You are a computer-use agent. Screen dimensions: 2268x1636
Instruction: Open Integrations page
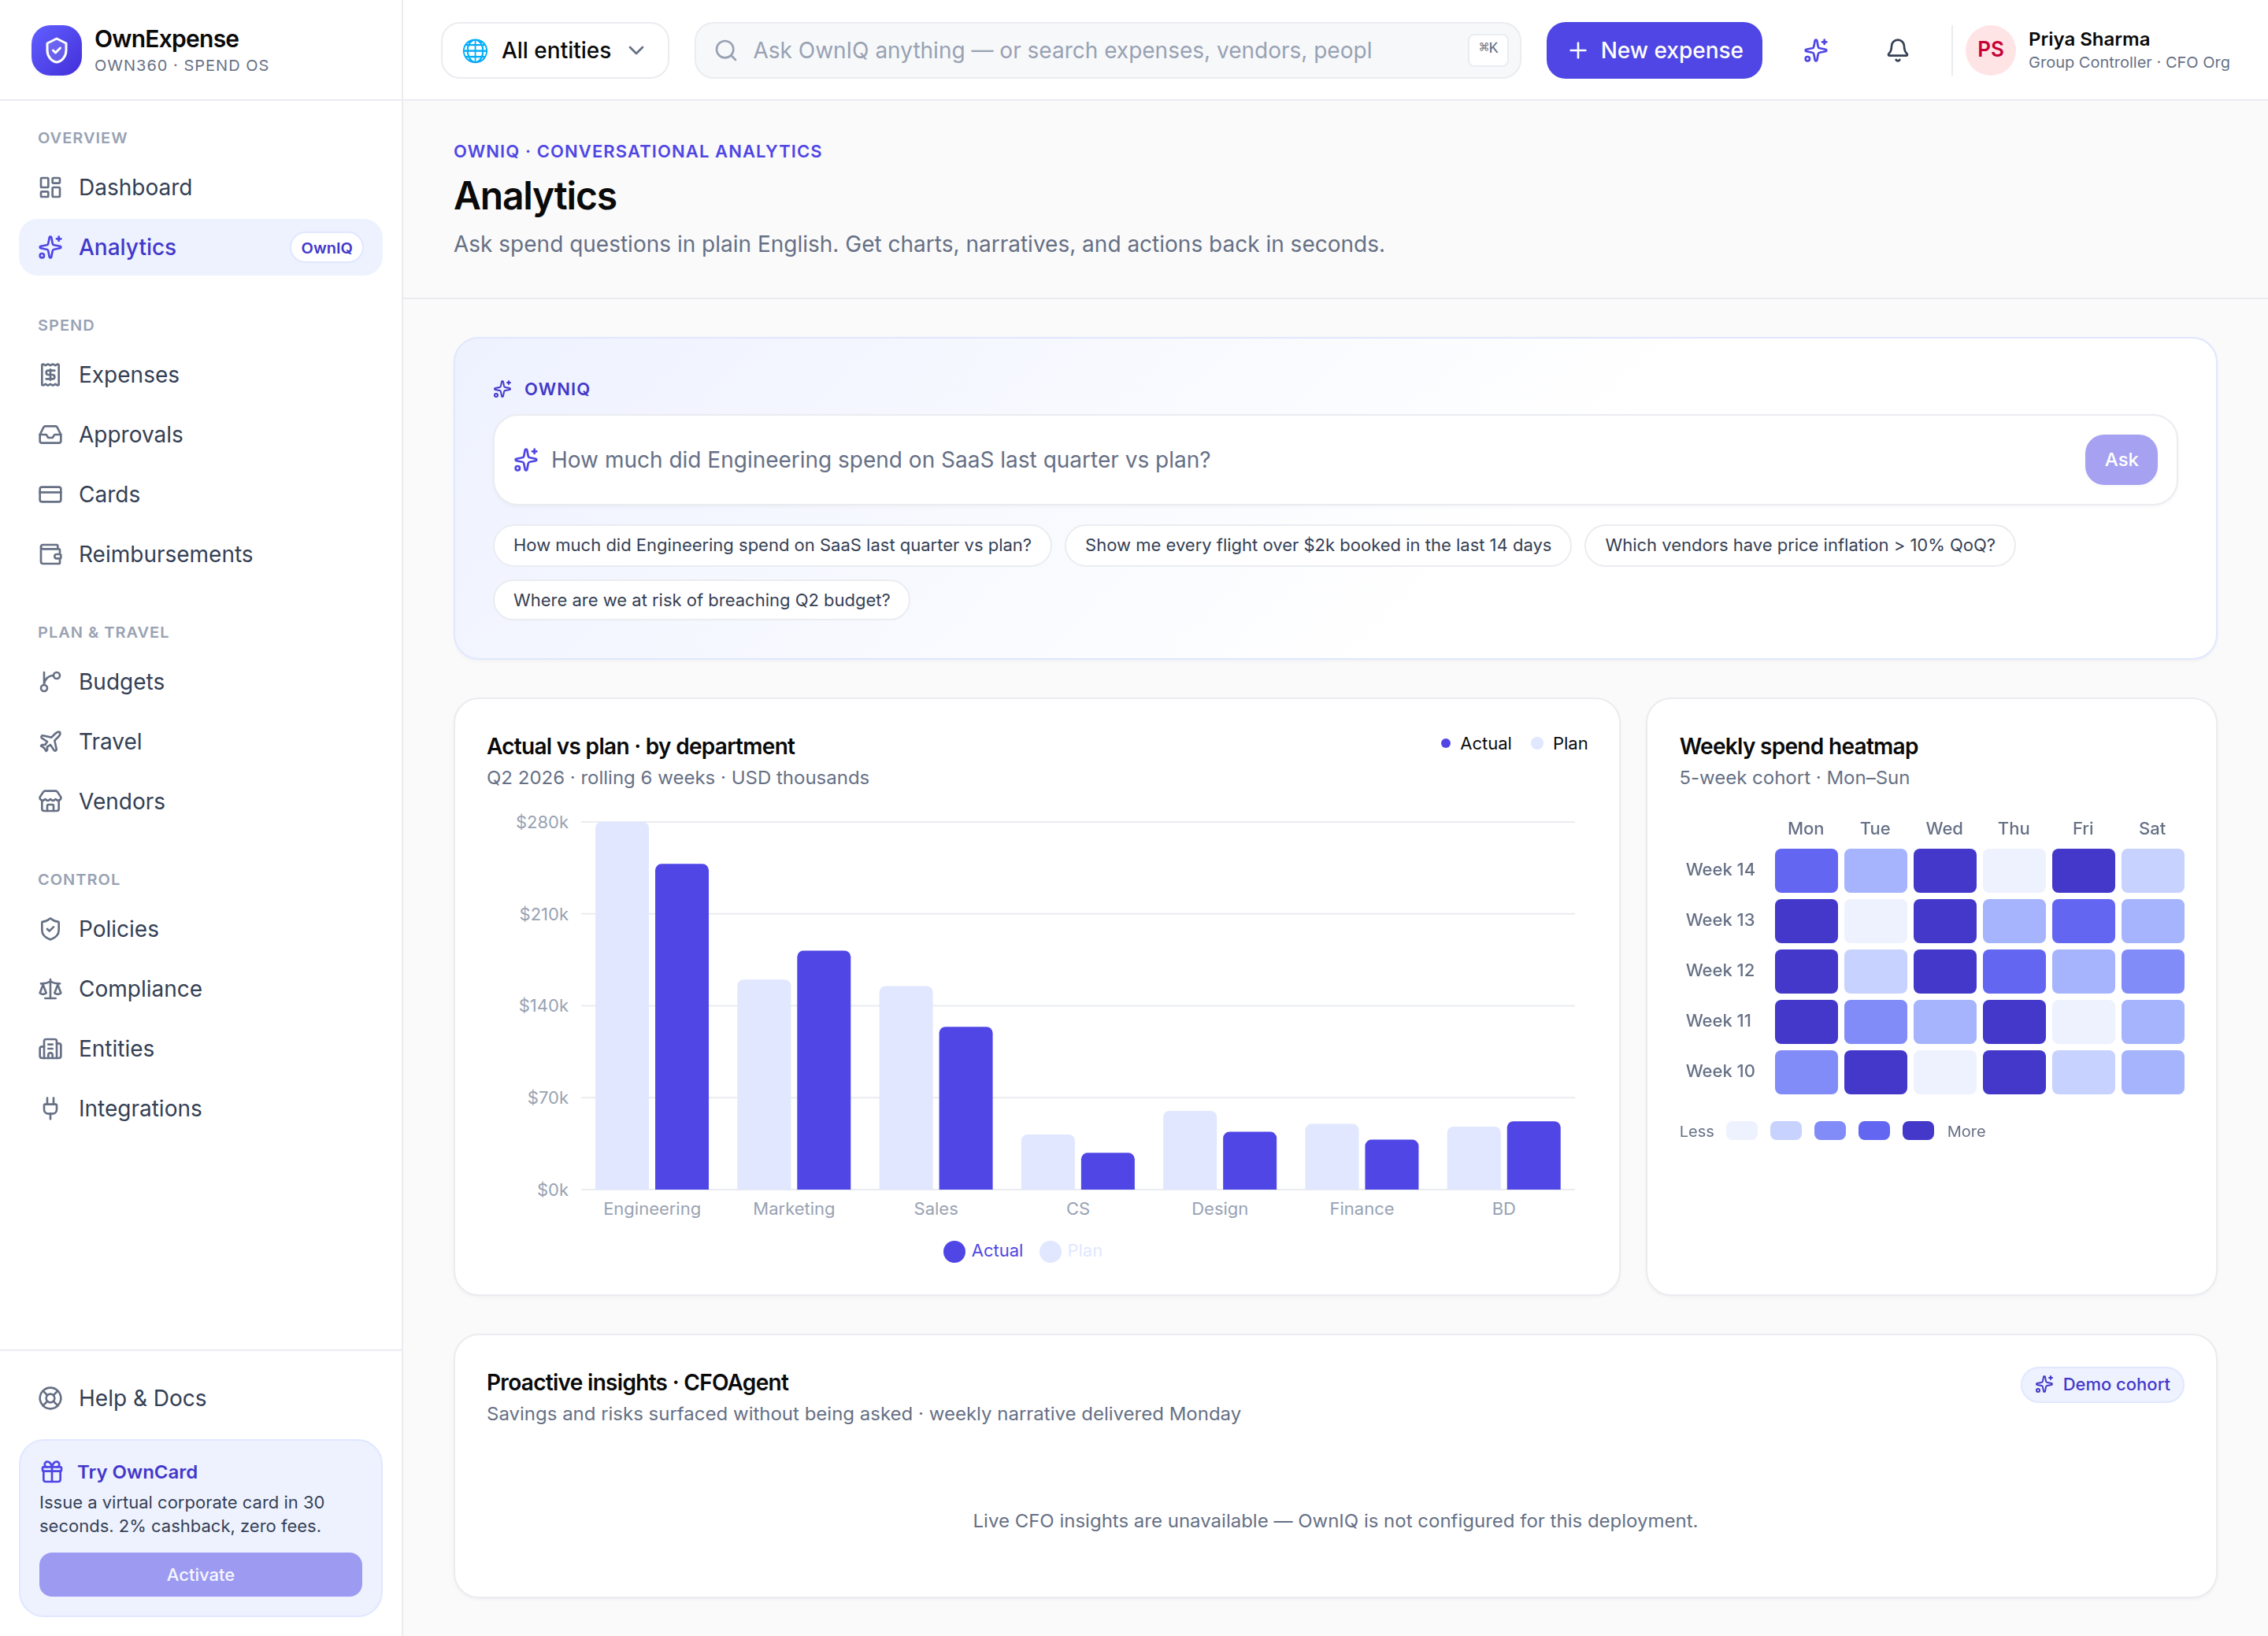[200, 1108]
